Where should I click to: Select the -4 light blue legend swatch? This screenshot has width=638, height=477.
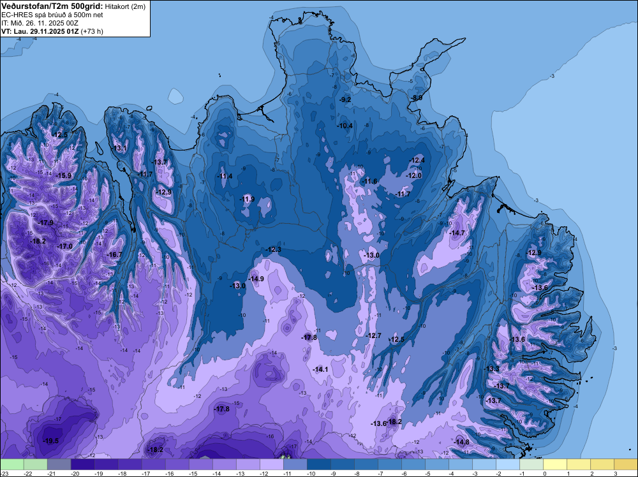[461, 464]
